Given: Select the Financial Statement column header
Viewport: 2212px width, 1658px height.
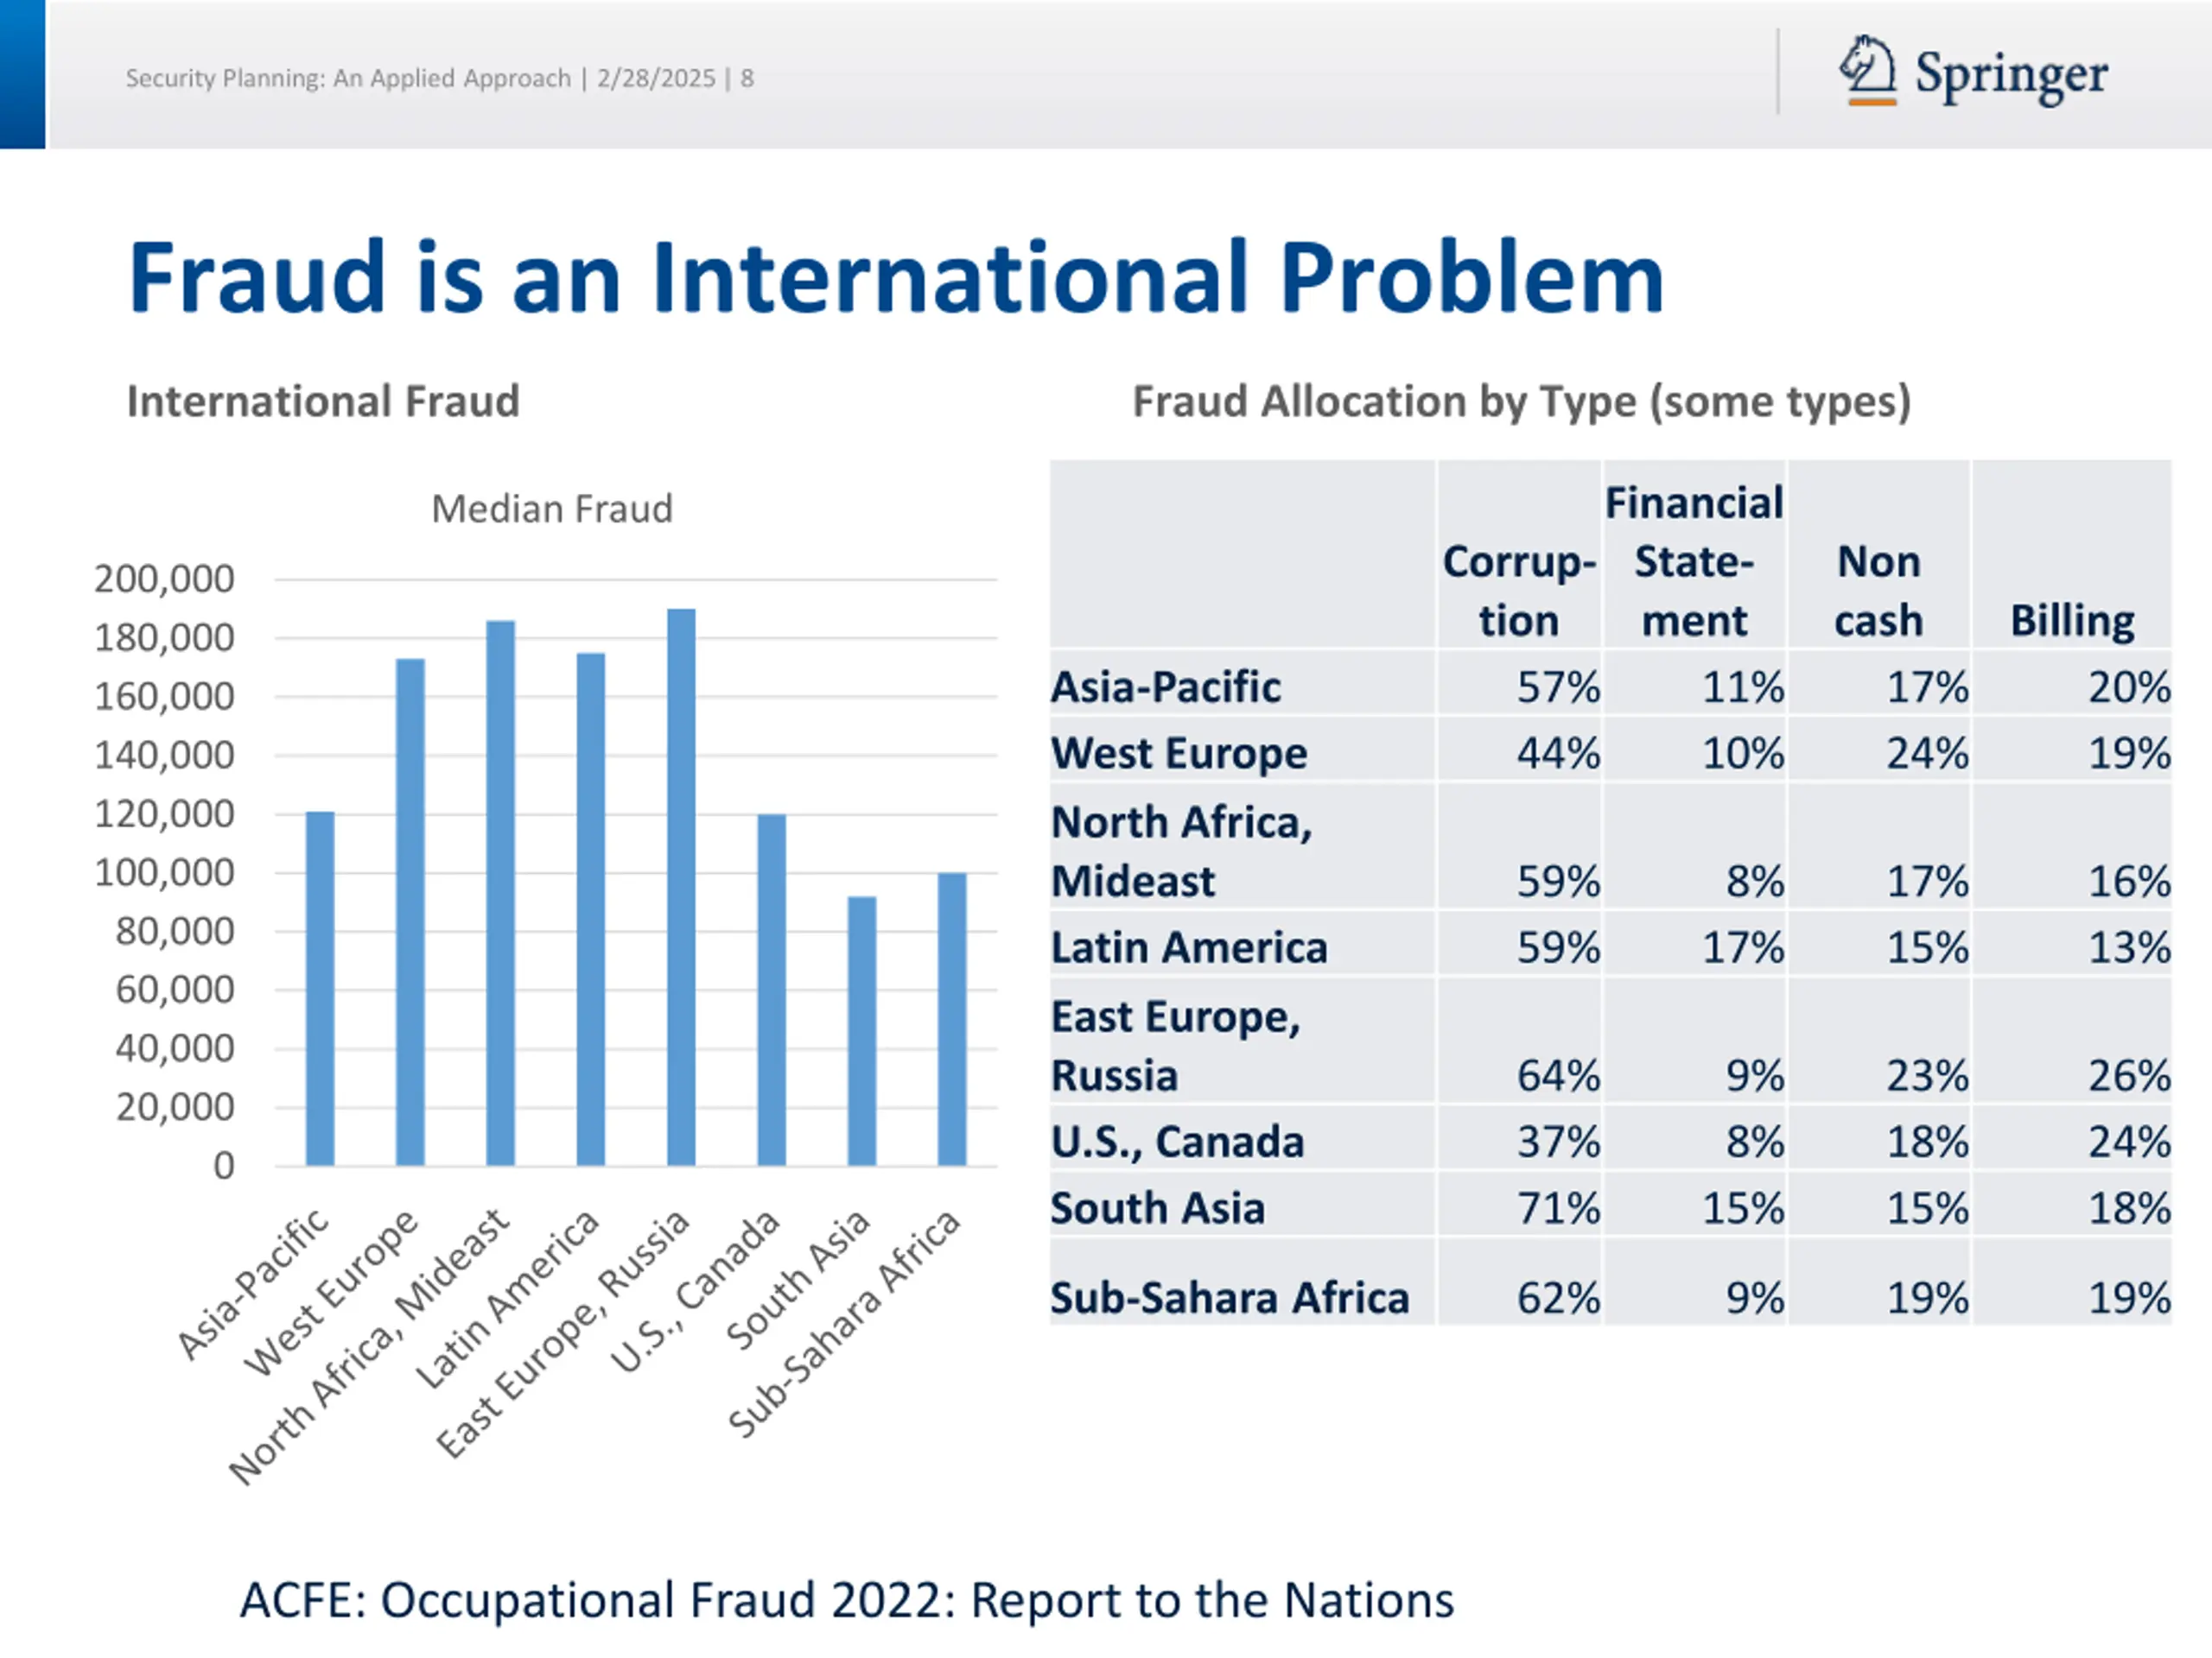Looking at the screenshot, I should point(1694,561).
